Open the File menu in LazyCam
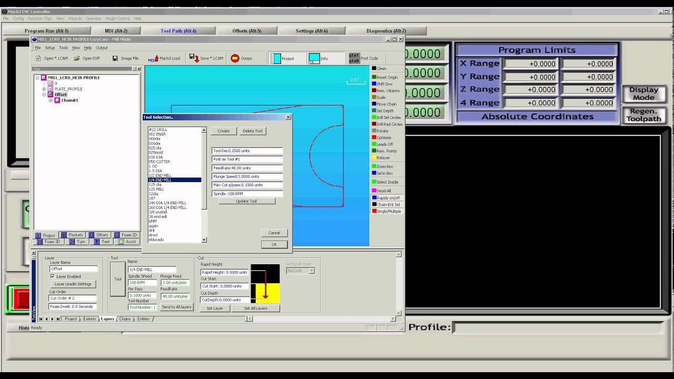Screen dimensions: 674x379 (37, 48)
